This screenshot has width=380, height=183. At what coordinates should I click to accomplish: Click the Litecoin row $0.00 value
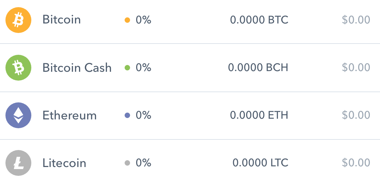coord(356,163)
